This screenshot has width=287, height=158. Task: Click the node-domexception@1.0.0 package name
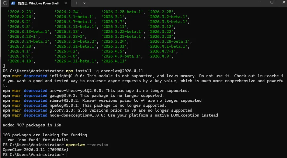[78, 115]
